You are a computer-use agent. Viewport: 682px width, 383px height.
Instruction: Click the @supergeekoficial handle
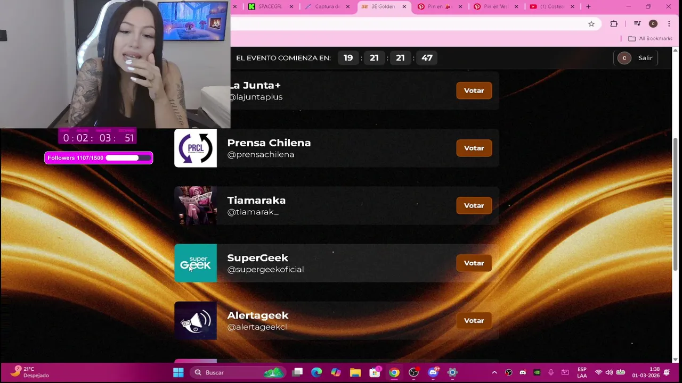[x=265, y=269]
